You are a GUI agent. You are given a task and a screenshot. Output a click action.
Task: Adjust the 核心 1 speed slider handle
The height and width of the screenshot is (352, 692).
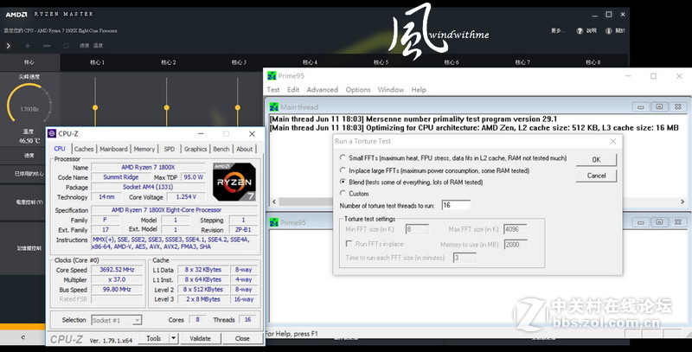tap(95, 107)
